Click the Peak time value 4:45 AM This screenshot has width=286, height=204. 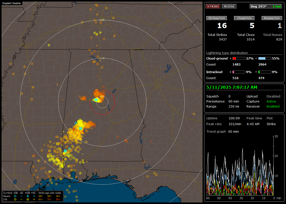[253, 124]
